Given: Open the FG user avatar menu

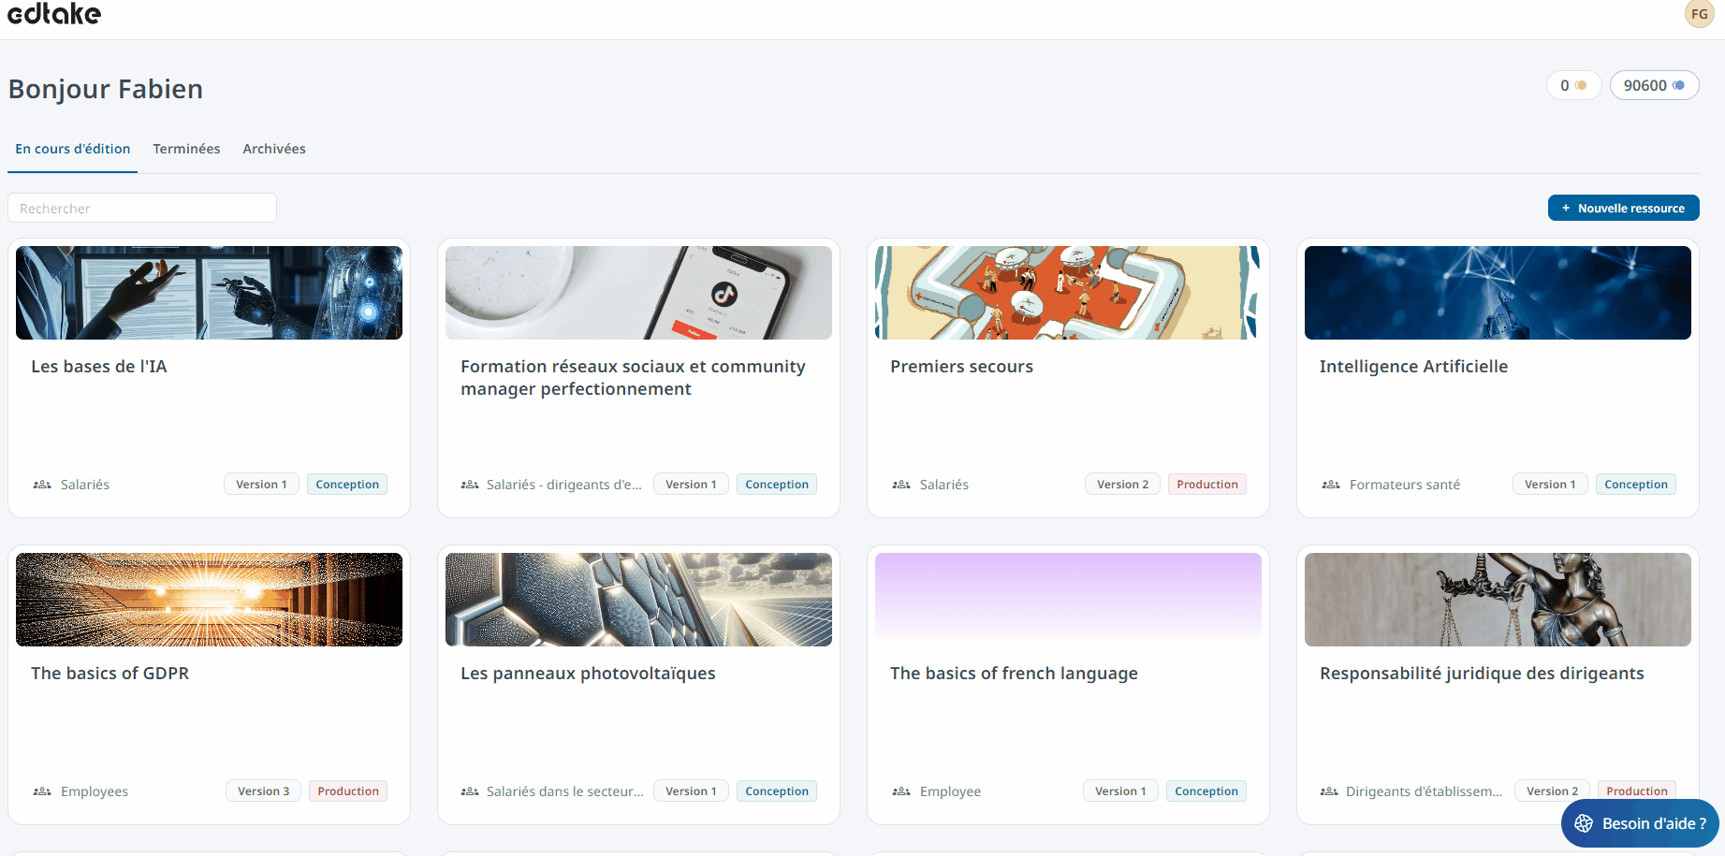Looking at the screenshot, I should (x=1699, y=14).
